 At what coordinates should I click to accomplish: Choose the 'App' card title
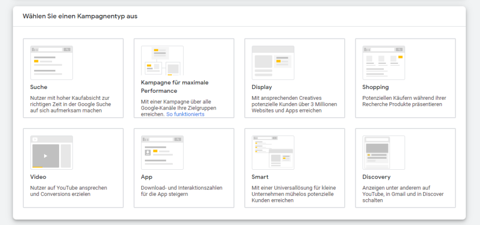point(147,177)
